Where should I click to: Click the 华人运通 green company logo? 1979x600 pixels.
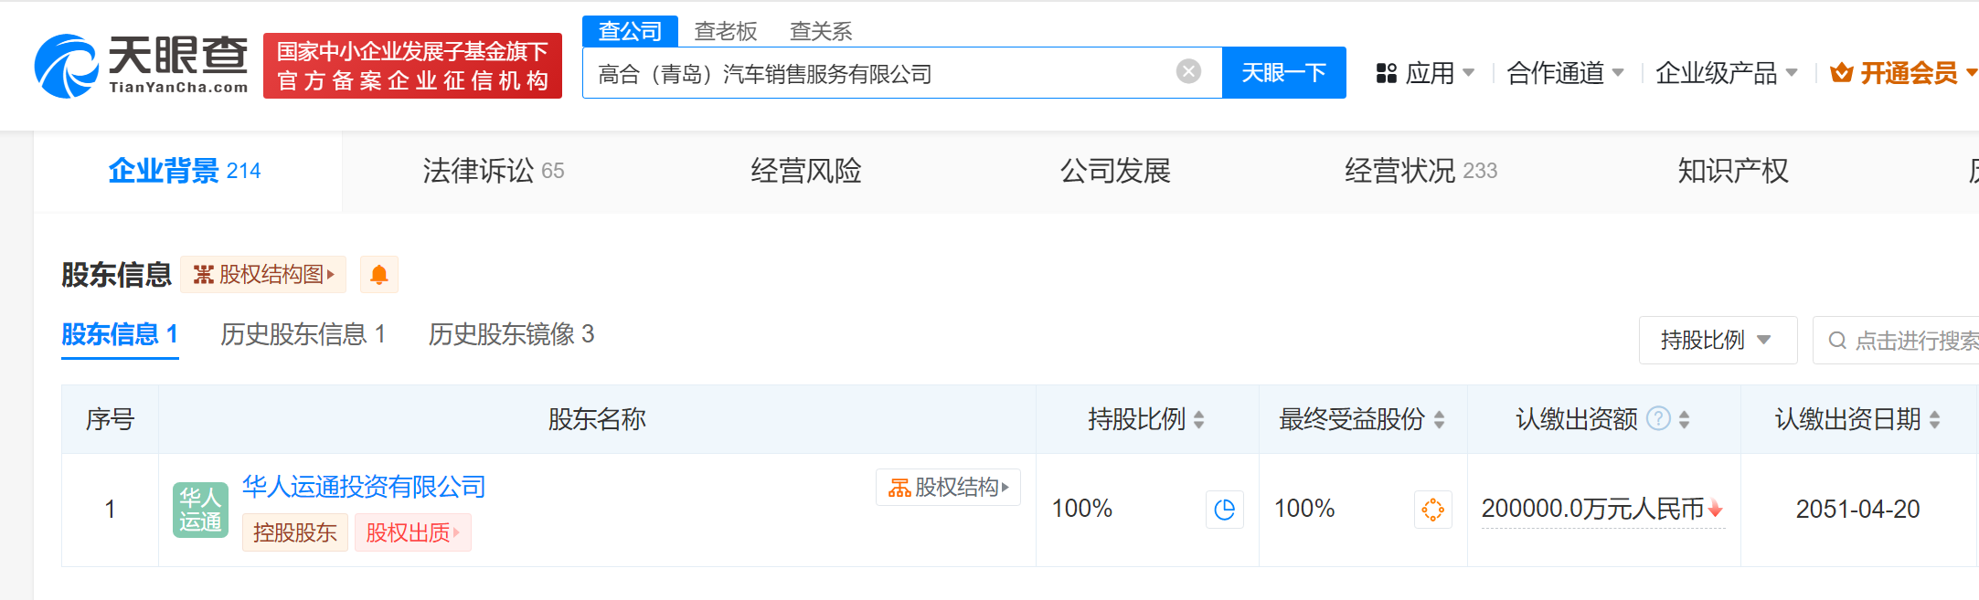[200, 510]
